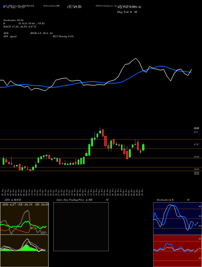This screenshot has height=267, width=202.
Task: Click the 'MACD: 47.26, 46.89, 0.37 D' readout
Action: click(x=19, y=27)
